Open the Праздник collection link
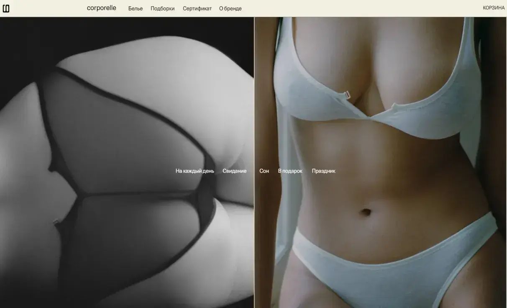 click(323, 171)
